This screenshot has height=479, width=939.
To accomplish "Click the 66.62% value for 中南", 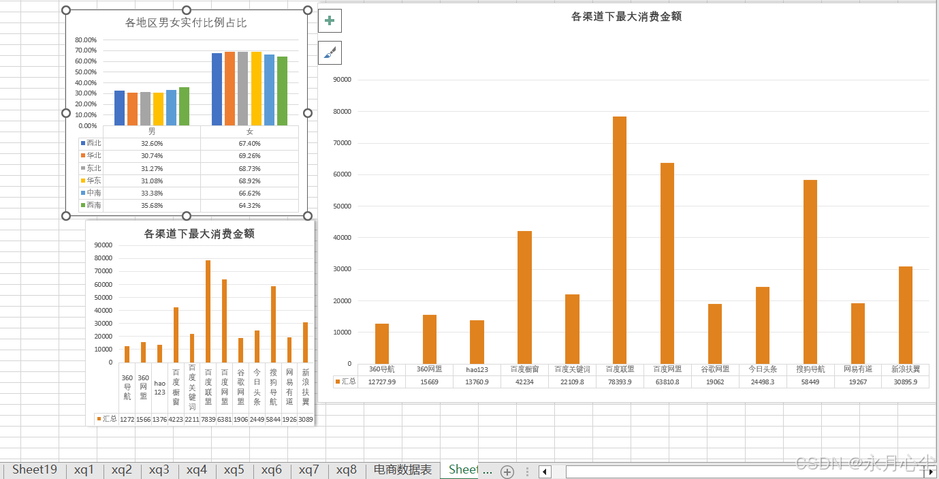I will 249,193.
